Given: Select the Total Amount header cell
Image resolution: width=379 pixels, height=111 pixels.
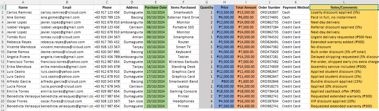Looking at the screenshot, I should (x=246, y=7).
